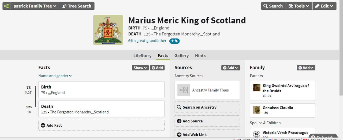Open King Gweirdd Arviragus parent card

point(282,91)
